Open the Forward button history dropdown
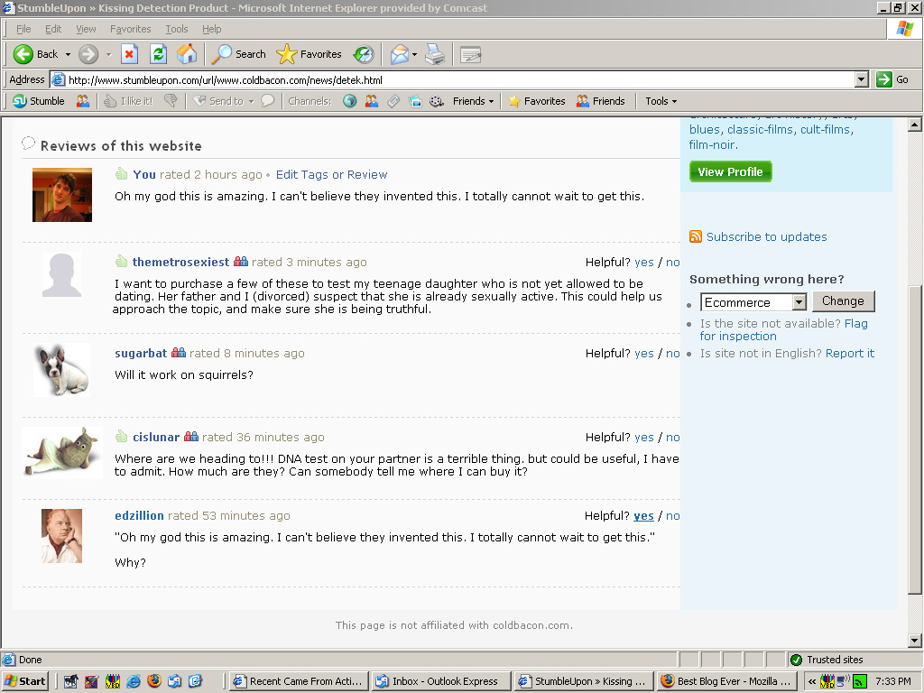The width and height of the screenshot is (924, 693). (x=108, y=54)
